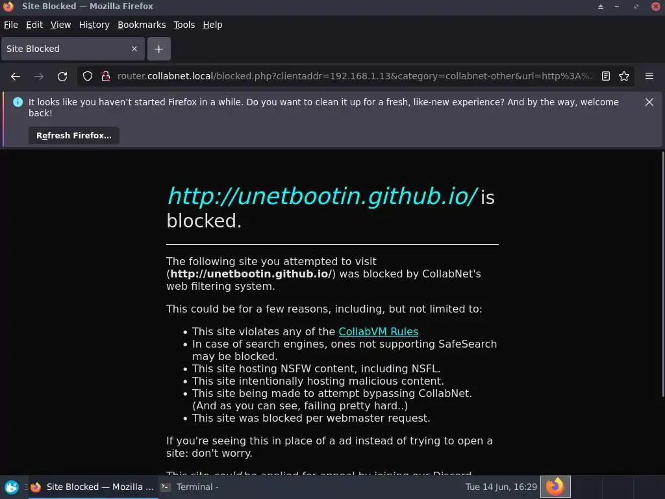Switch to Terminal in the taskbar
Viewport: 665px width, 499px height.
pos(189,487)
